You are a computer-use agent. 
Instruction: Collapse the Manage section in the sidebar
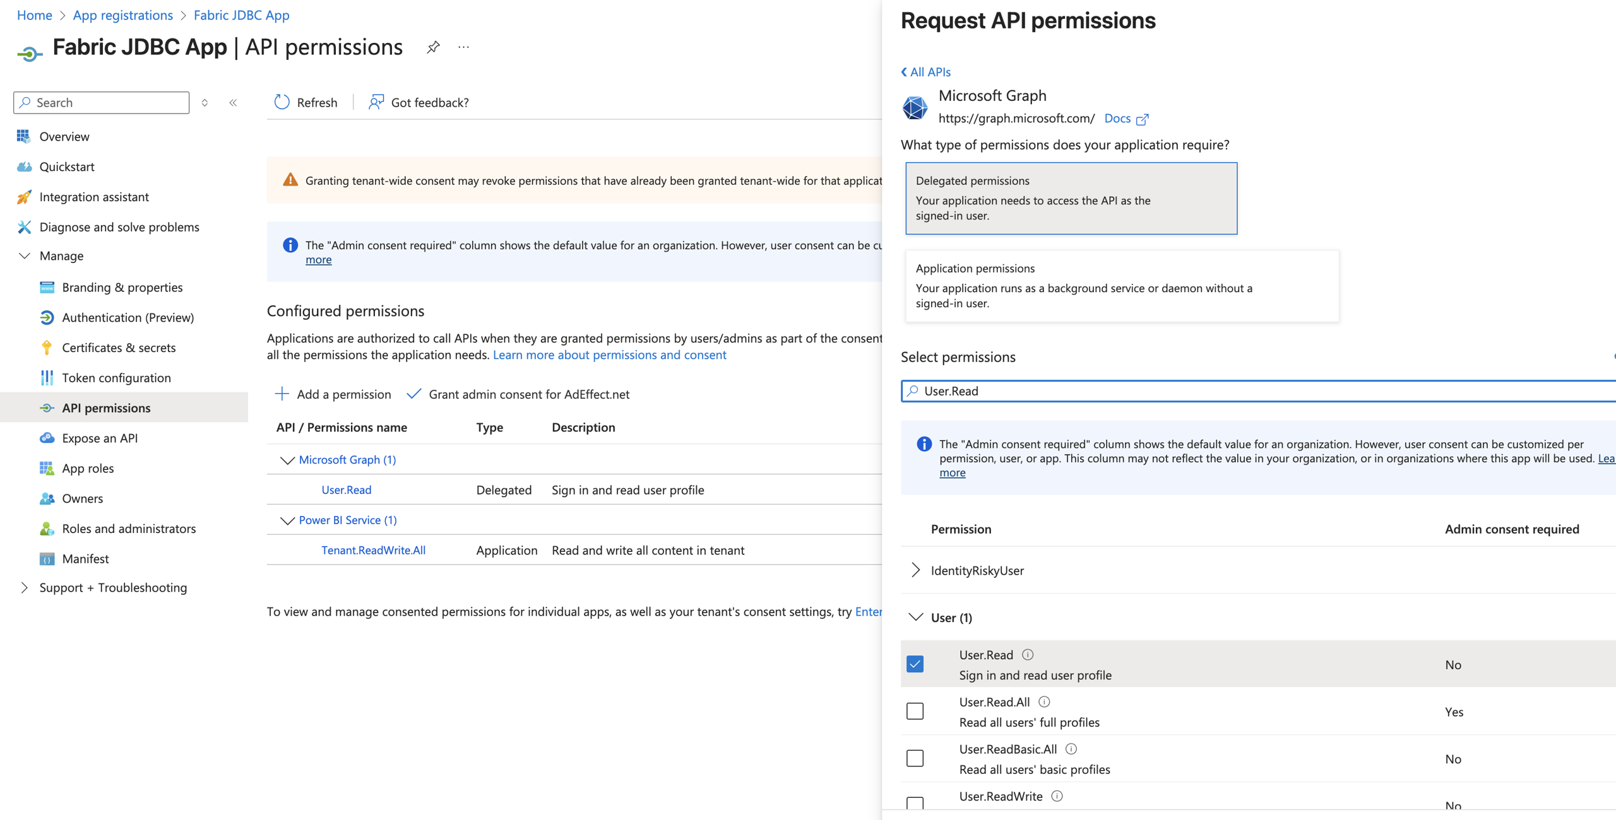(25, 255)
